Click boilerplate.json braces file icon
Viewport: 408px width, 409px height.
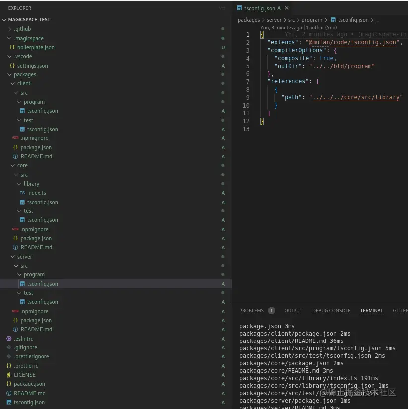[12, 47]
